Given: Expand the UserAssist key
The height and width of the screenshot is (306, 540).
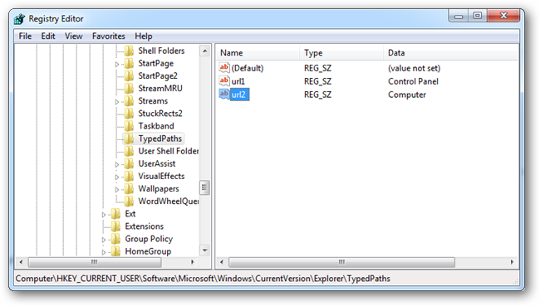Looking at the screenshot, I should pos(117,165).
